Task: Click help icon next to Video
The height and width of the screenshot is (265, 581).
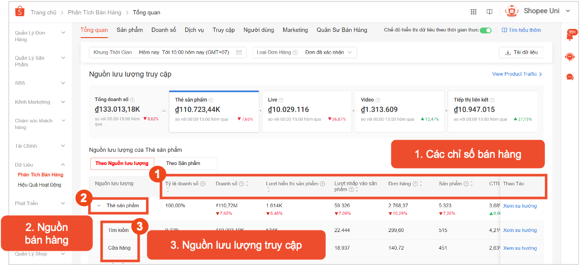Action: [378, 100]
